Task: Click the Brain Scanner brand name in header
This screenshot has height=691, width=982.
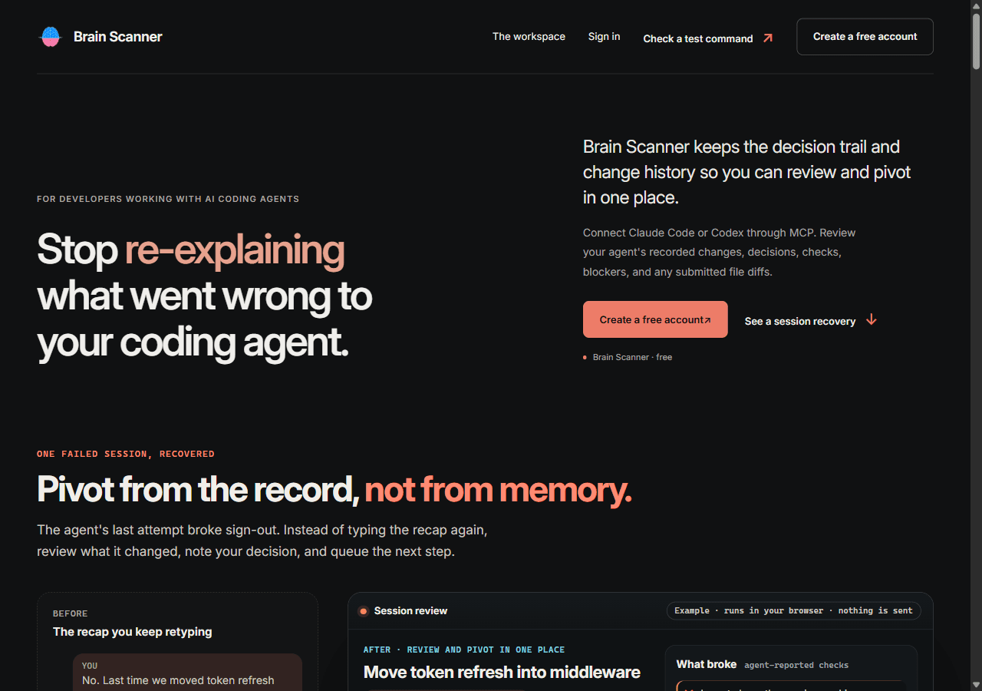Action: tap(118, 36)
